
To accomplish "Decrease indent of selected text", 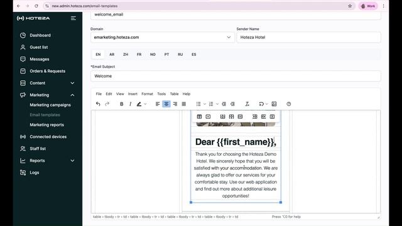I will 224,104.
